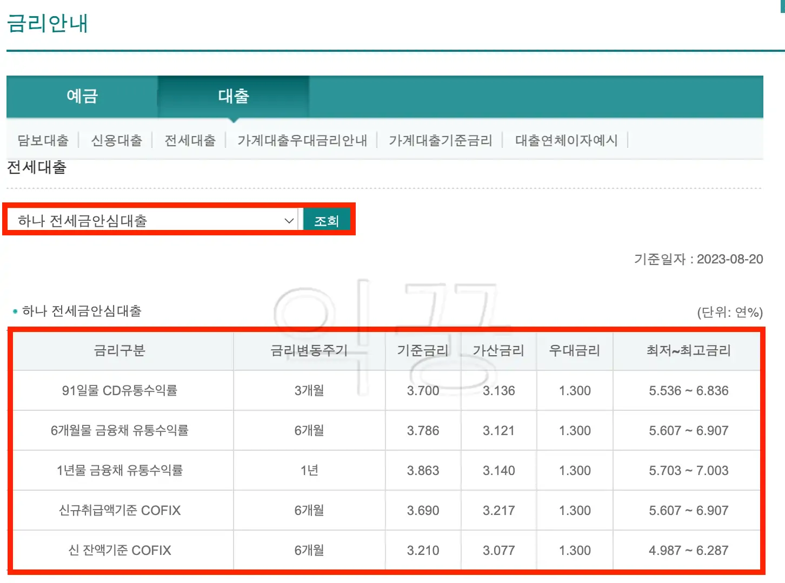Open 가계대출우대금리안내 page
785x583 pixels.
coord(301,140)
